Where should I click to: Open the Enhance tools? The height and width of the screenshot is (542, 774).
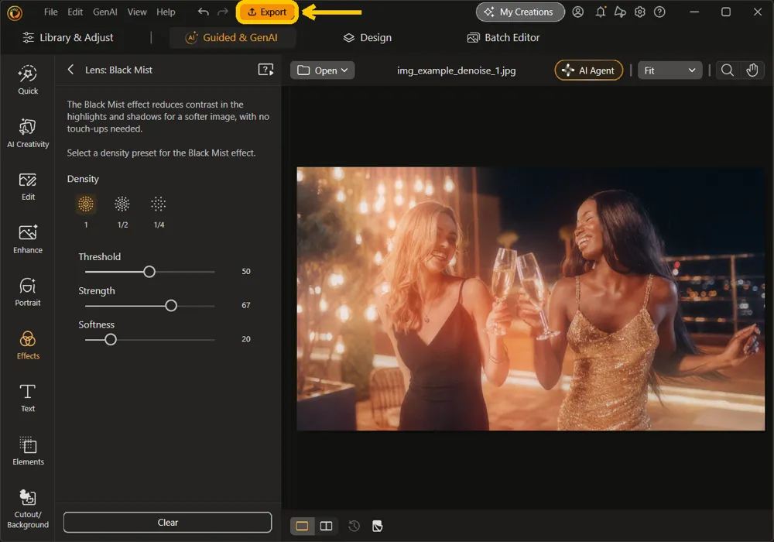pos(28,239)
